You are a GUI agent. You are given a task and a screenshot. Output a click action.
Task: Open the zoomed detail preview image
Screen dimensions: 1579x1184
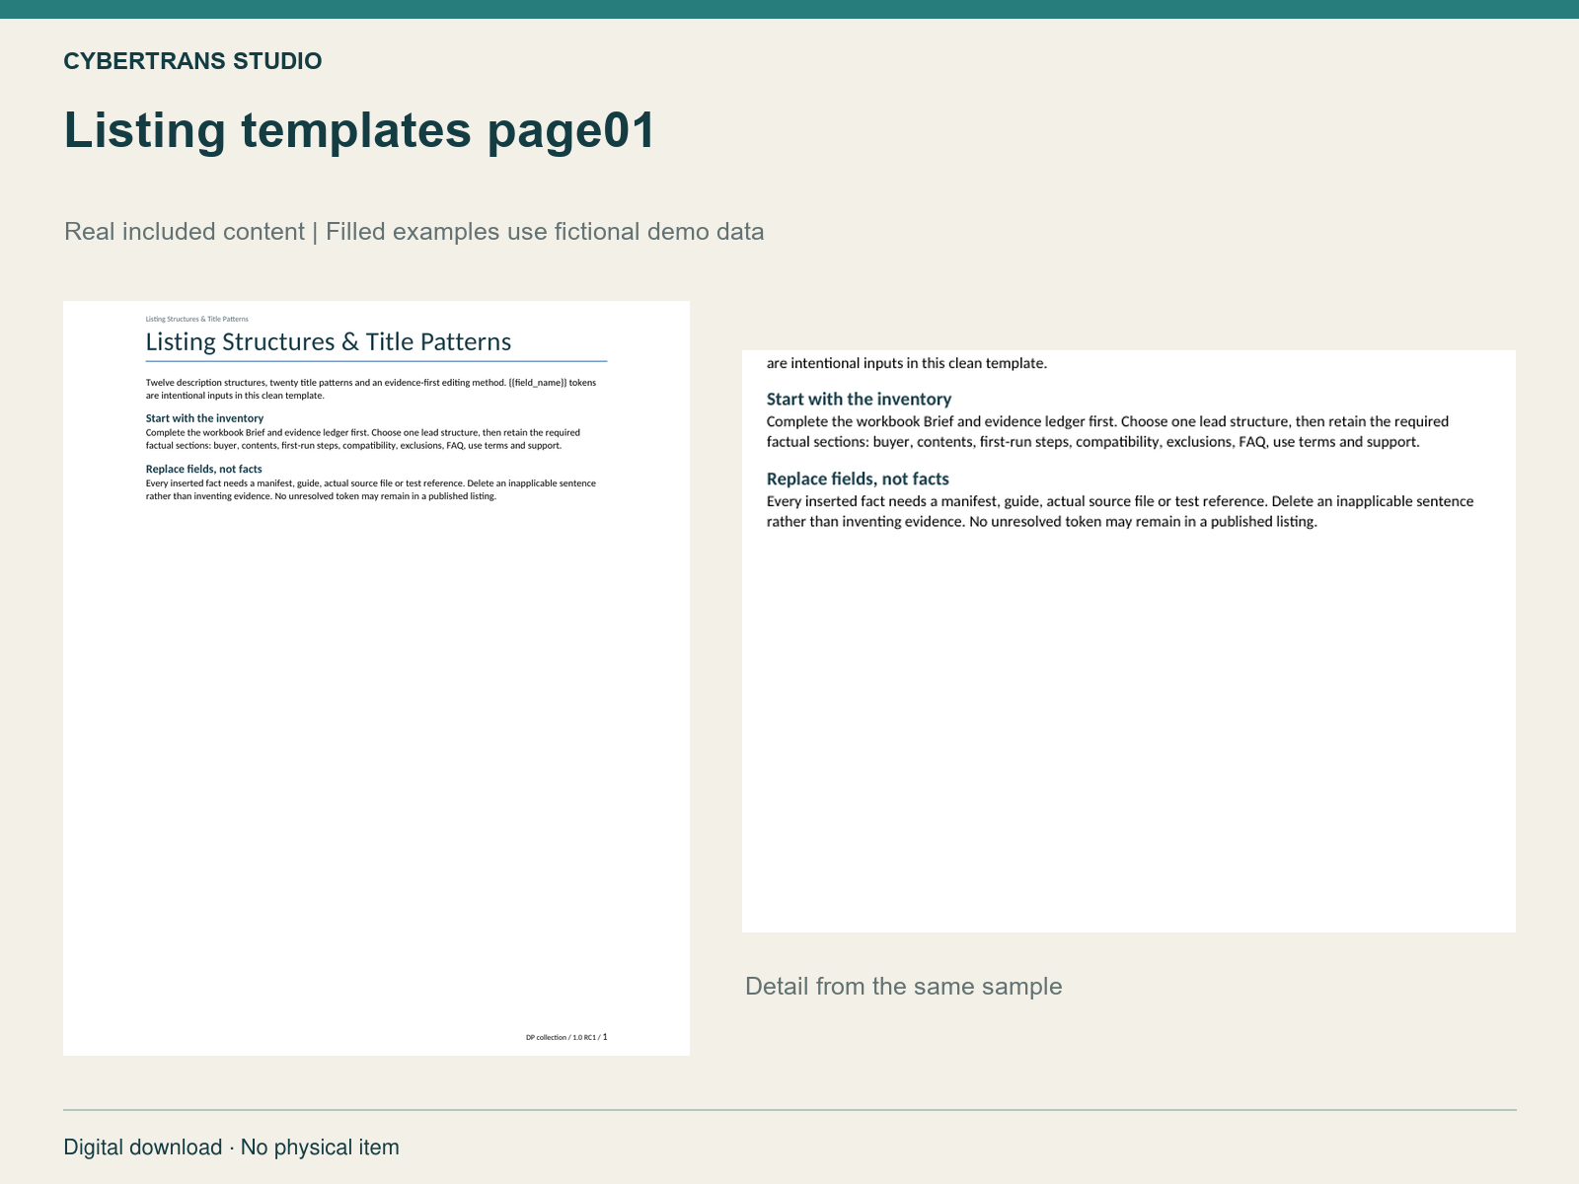pos(1129,641)
